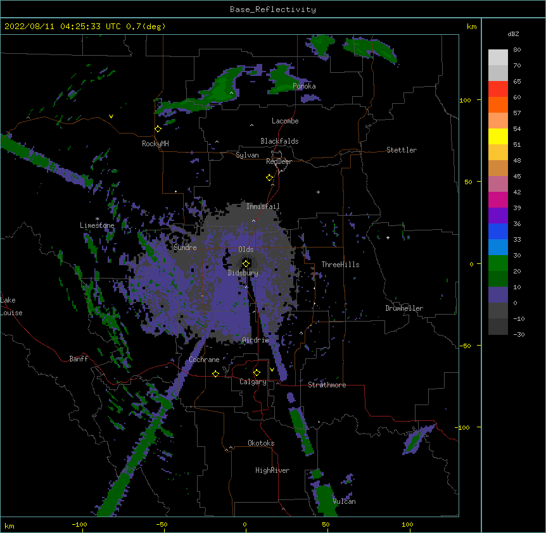Click the dBZ legend heading

coord(513,34)
